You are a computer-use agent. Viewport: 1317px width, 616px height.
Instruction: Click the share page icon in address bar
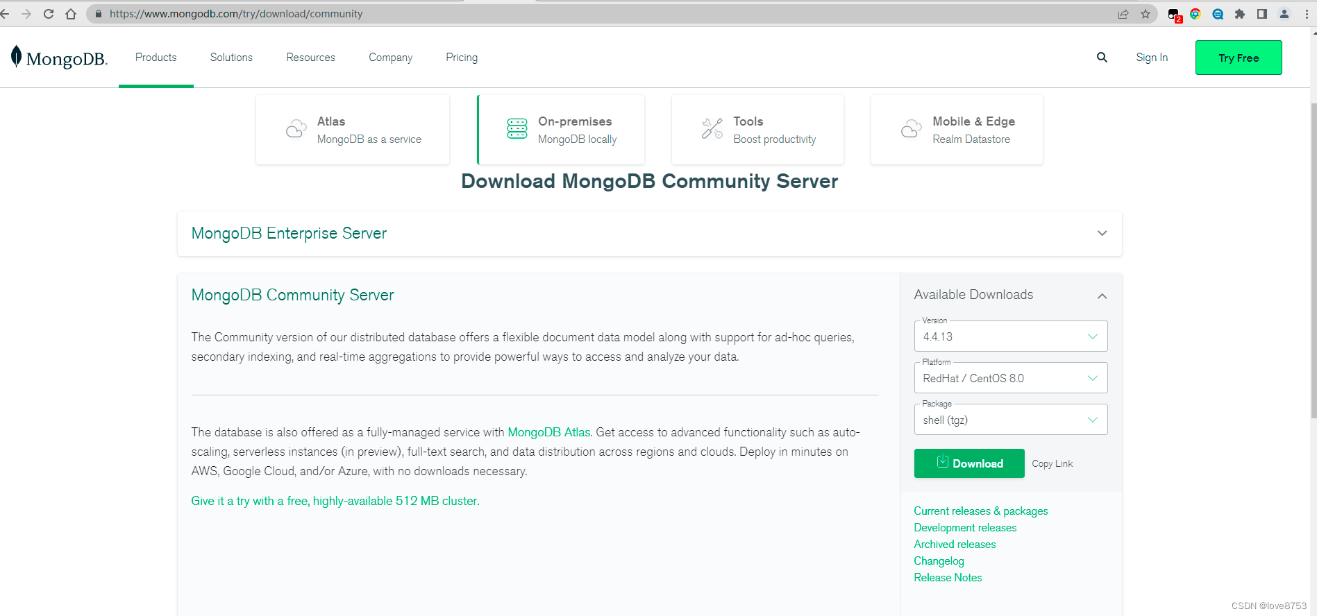(x=1123, y=14)
